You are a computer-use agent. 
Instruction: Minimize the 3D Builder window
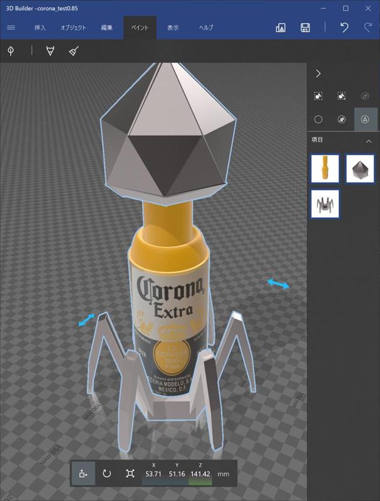tap(323, 8)
